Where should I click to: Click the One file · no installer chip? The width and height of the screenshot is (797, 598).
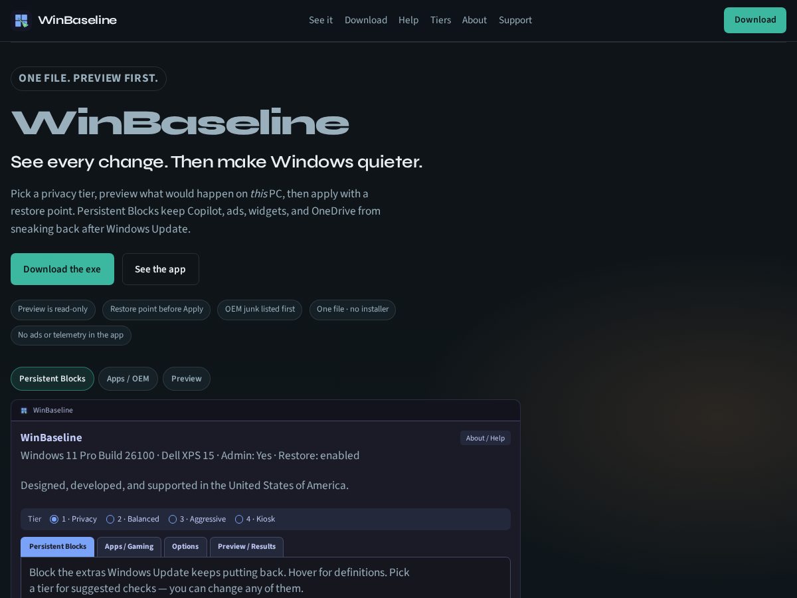353,310
